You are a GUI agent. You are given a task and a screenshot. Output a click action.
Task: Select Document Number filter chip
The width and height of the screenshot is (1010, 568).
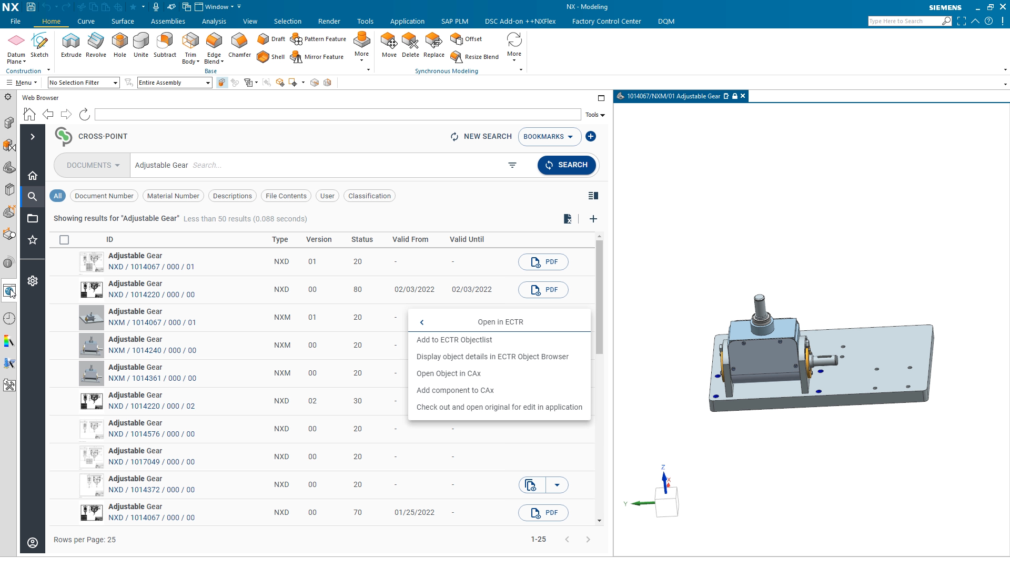[104, 196]
